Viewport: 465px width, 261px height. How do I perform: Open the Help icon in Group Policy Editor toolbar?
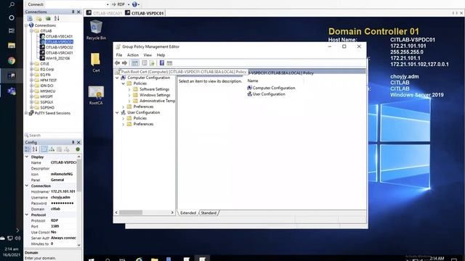point(162,63)
